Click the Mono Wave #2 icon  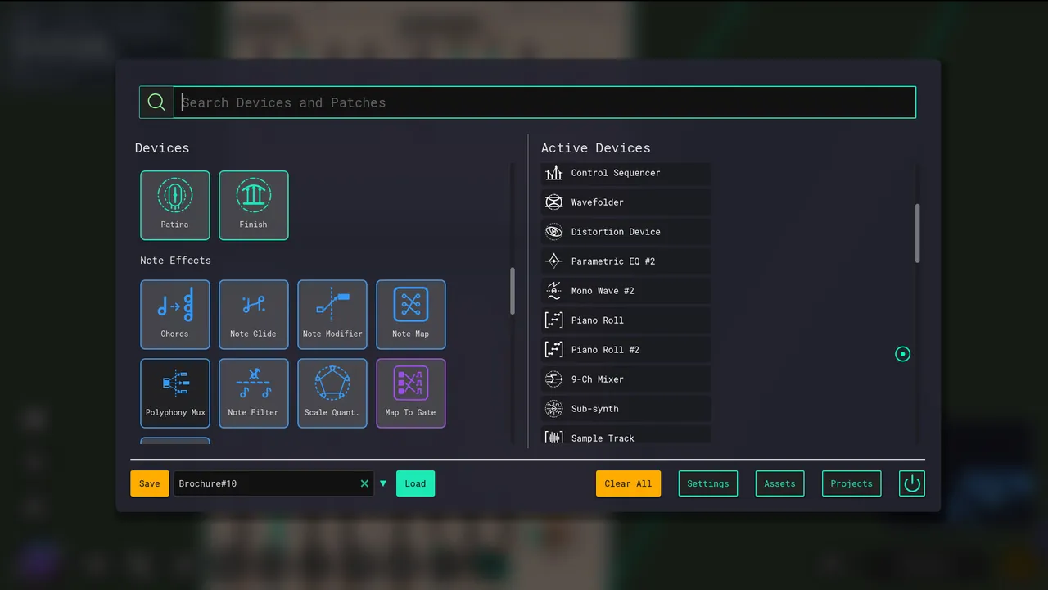[554, 291]
